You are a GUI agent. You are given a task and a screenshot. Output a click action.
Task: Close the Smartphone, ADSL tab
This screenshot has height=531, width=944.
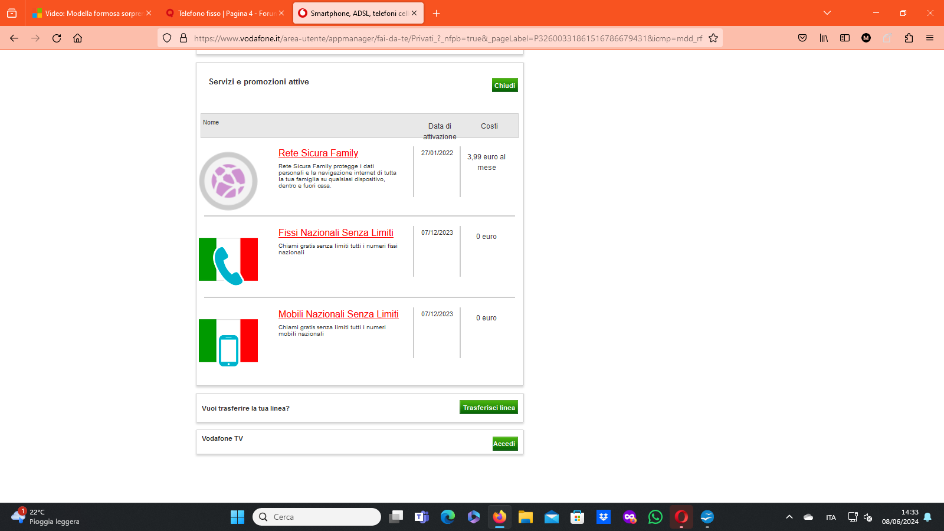[x=414, y=13]
